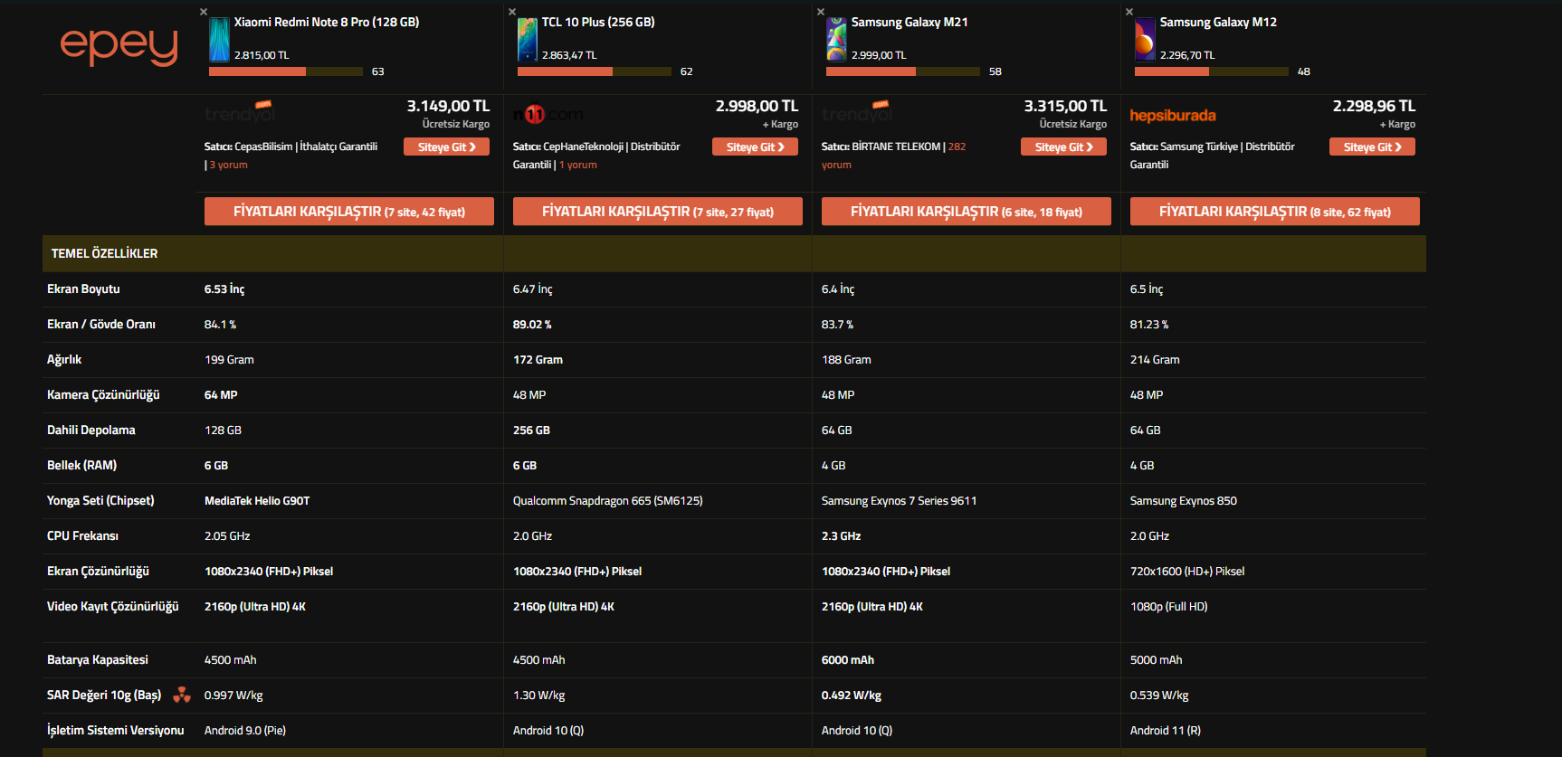Click the 'Kamera Çözünürlüğü' row label
Image resolution: width=1562 pixels, height=757 pixels.
pos(103,394)
